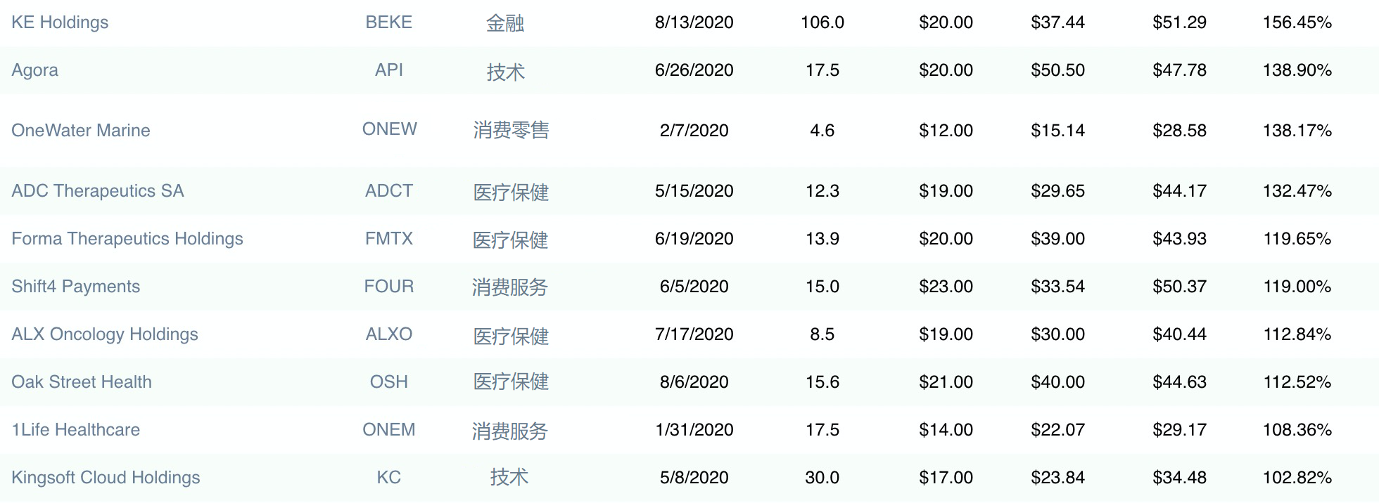Image resolution: width=1379 pixels, height=503 pixels.
Task: Click the $15.14 price for OneWater Marine
Action: pyautogui.click(x=1058, y=131)
